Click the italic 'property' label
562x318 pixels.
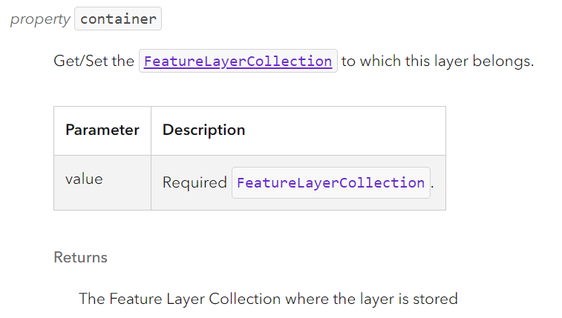pos(40,19)
